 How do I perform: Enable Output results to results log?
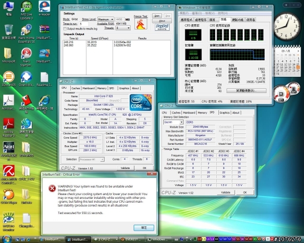pos(65,28)
